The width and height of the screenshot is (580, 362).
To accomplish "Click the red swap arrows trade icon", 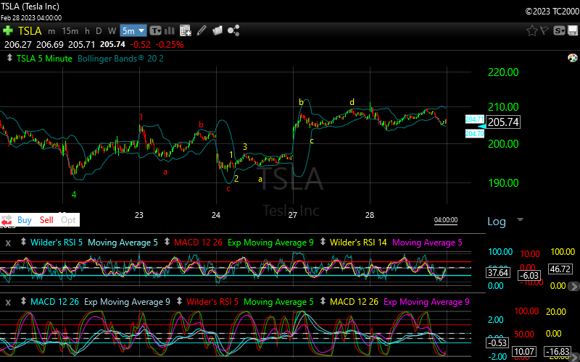I will click(7, 221).
